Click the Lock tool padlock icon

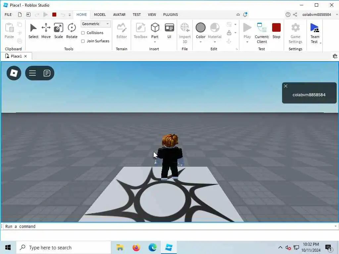click(229, 33)
